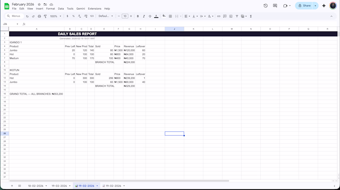Click the undo arrow icon
This screenshot has width=340, height=190.
coord(27,16)
